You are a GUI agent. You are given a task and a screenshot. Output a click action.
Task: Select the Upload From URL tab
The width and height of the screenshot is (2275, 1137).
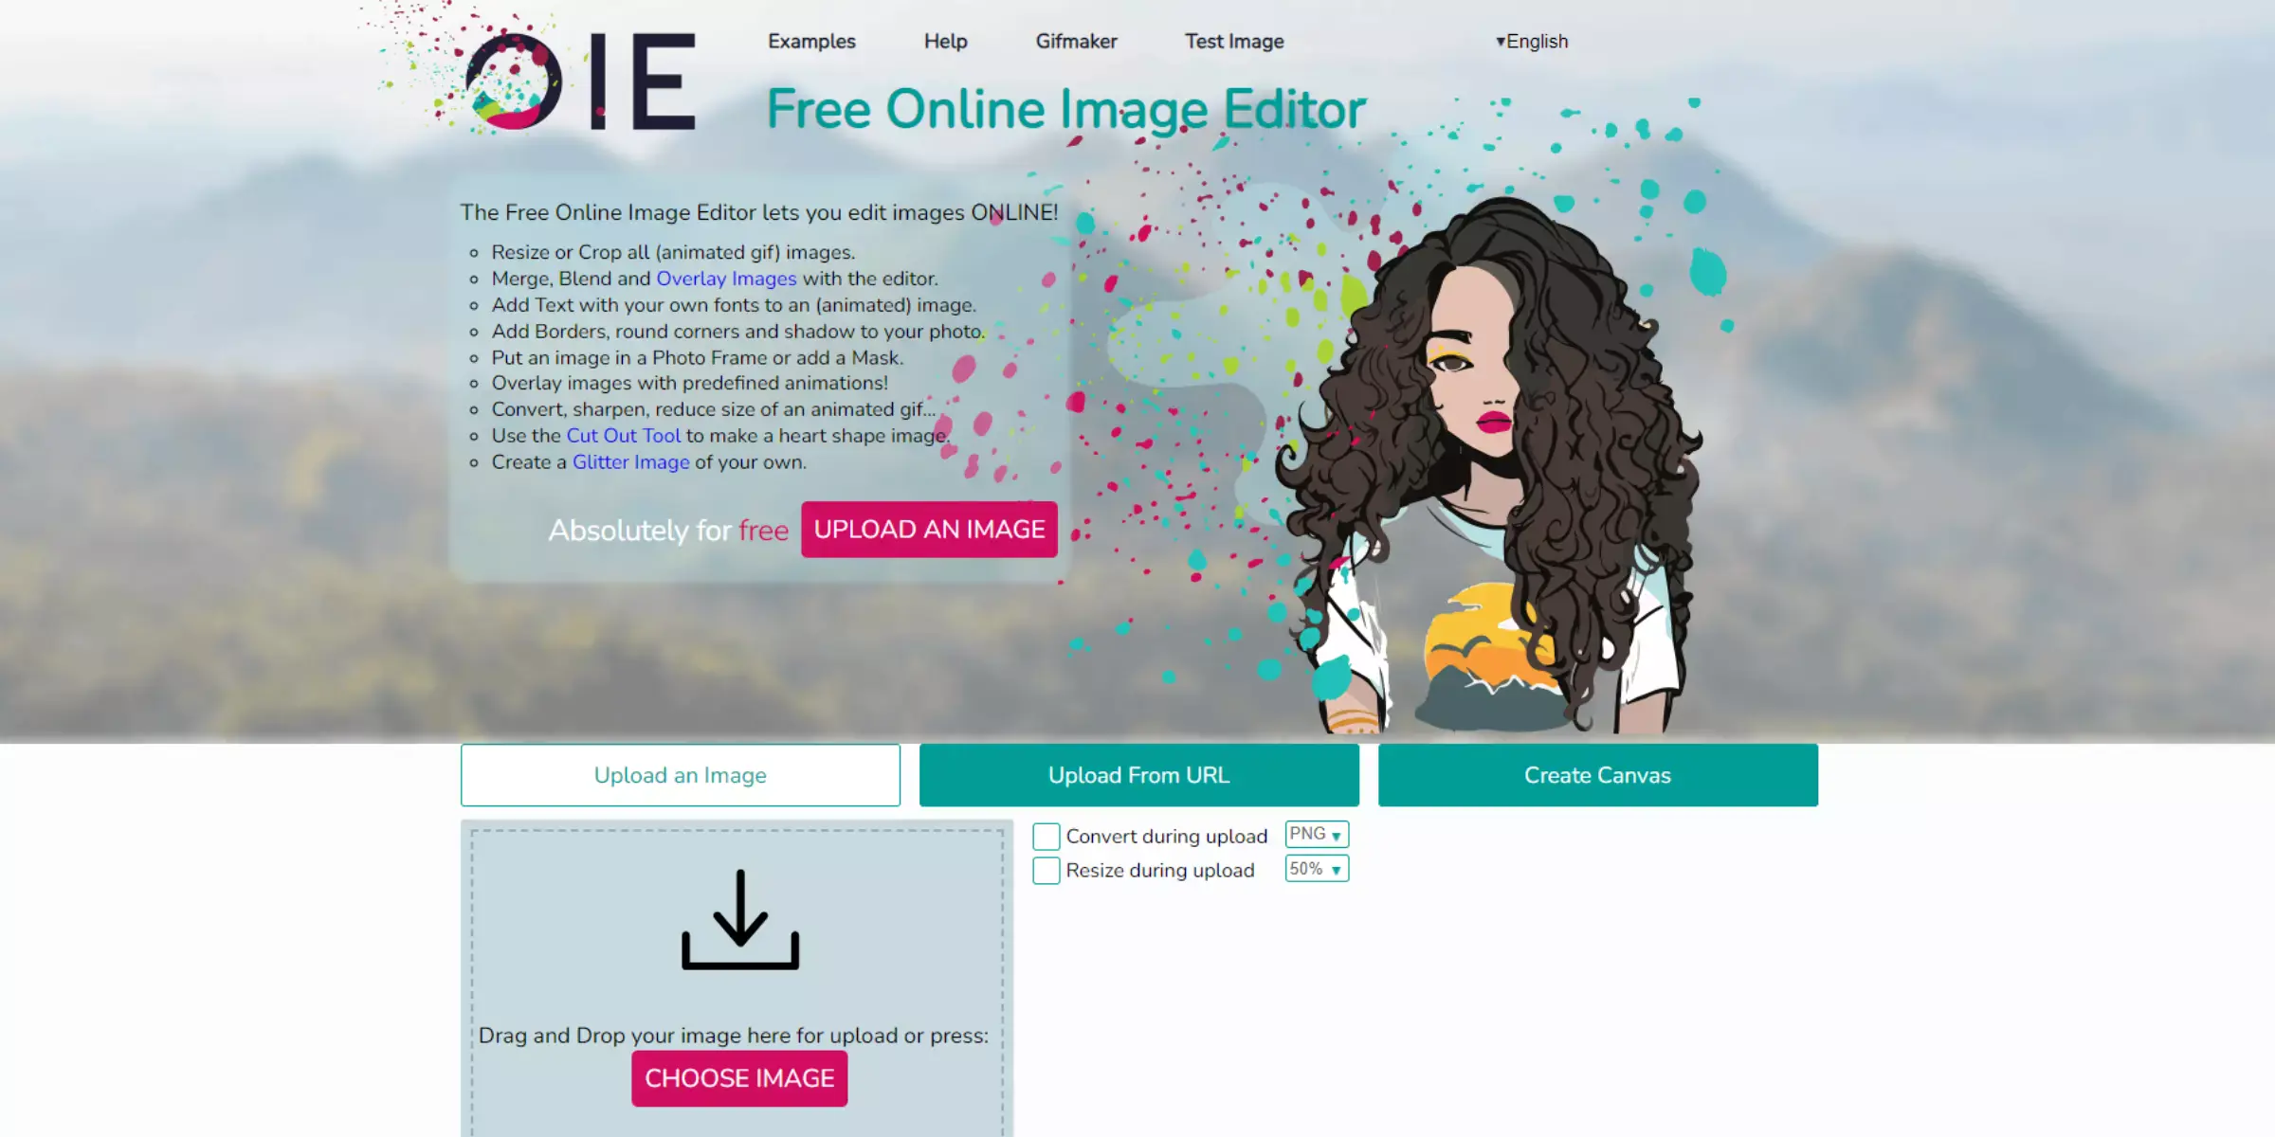point(1139,774)
